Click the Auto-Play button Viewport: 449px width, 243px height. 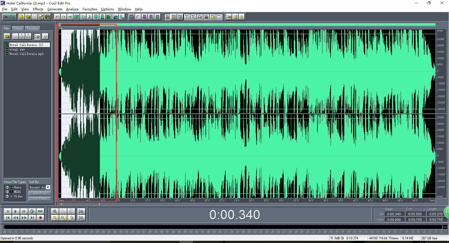tap(40, 193)
